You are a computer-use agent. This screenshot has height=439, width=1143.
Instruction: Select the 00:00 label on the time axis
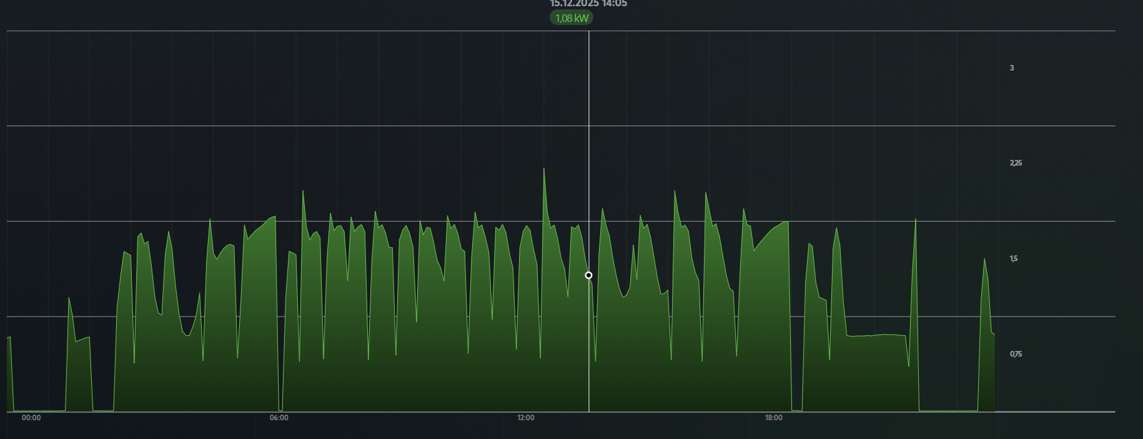[31, 418]
